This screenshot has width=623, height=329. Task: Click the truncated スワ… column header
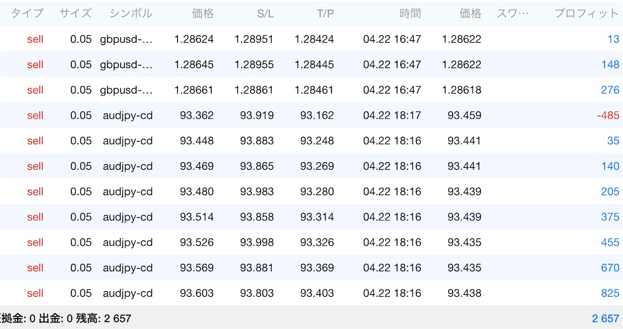click(x=512, y=13)
